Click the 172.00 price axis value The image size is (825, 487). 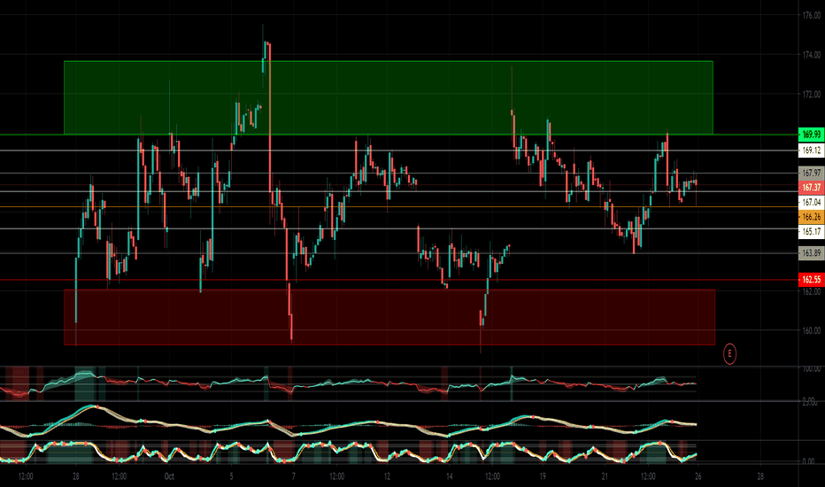tap(812, 94)
